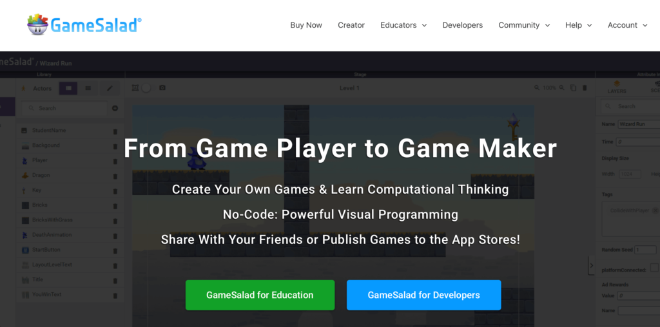
Task: Zoom out the stage view
Action: pyautogui.click(x=537, y=88)
